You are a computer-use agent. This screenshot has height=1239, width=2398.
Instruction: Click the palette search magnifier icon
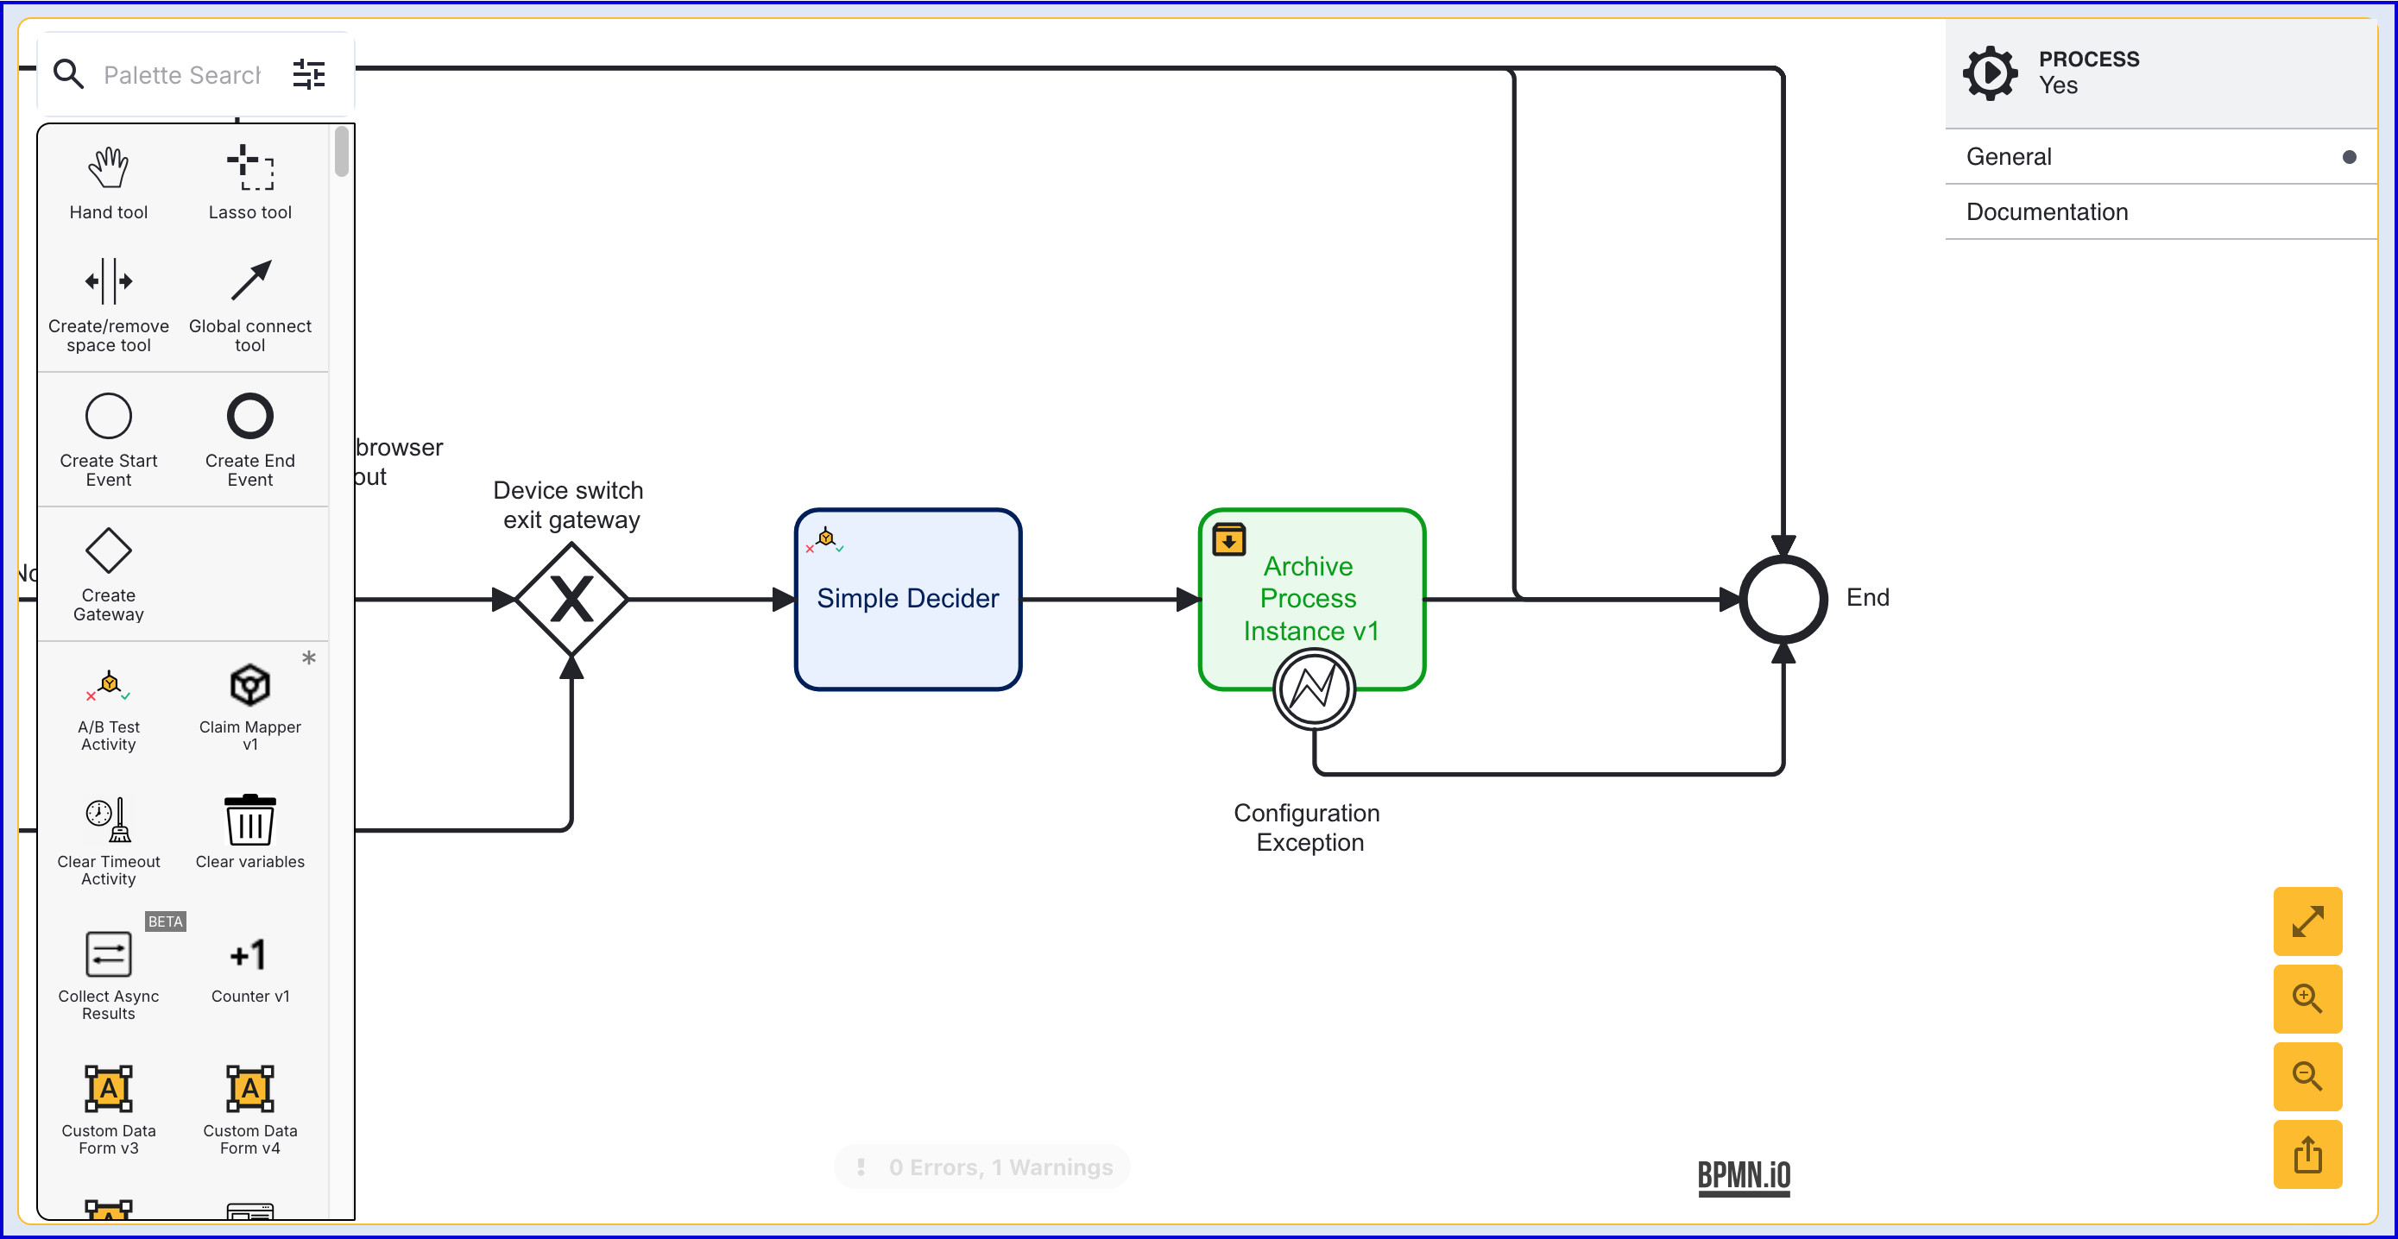[69, 73]
